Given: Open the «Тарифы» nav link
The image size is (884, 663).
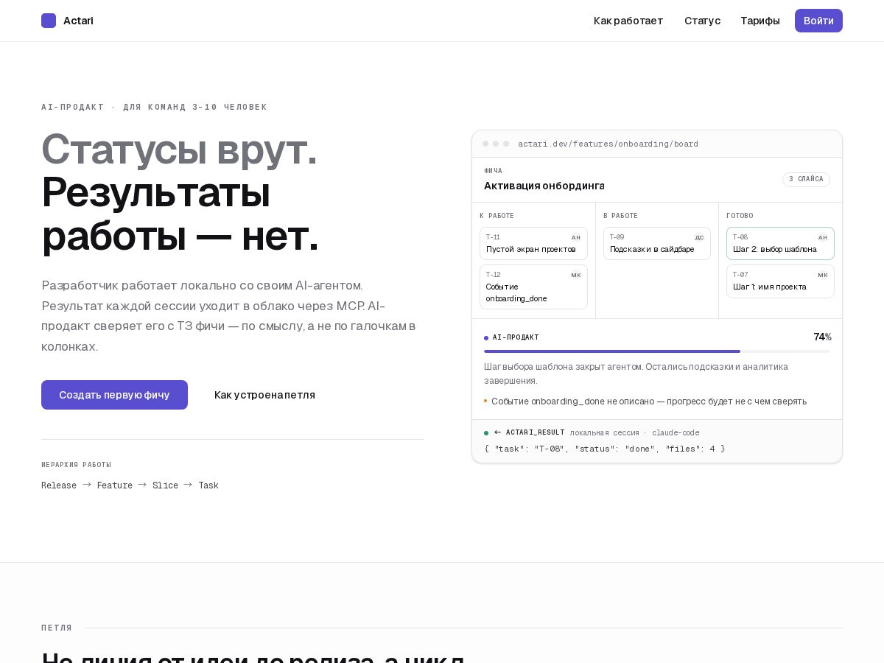Looking at the screenshot, I should coord(760,21).
